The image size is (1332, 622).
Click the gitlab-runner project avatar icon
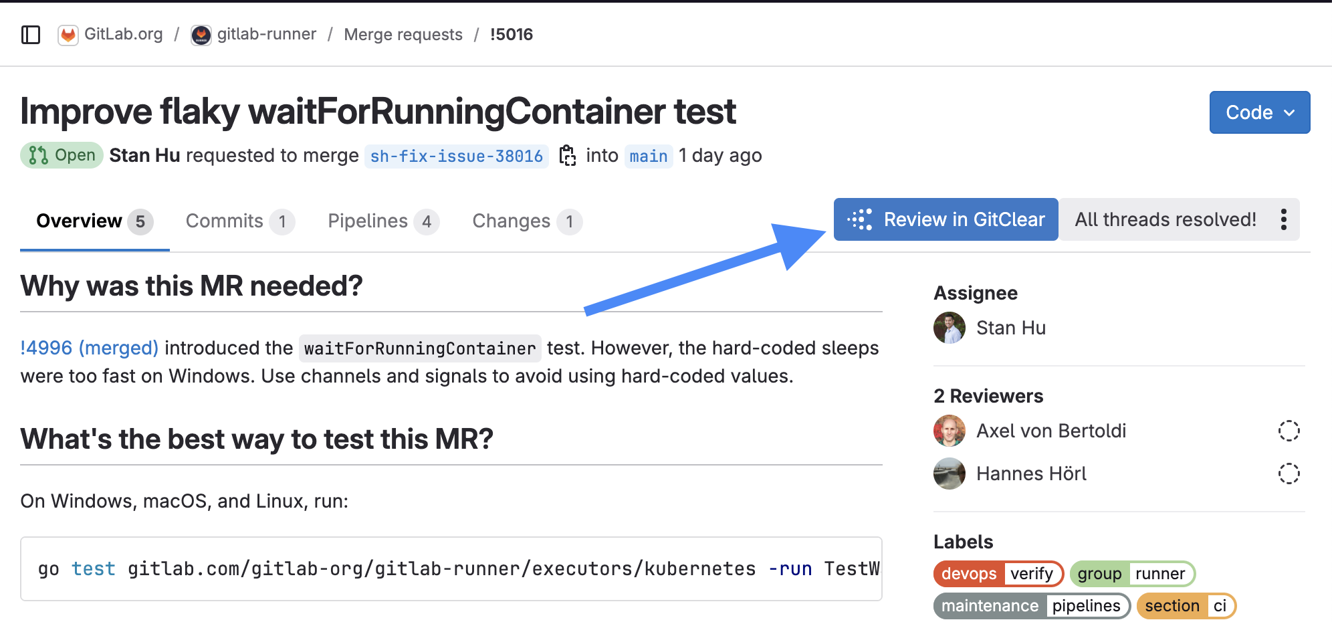201,35
